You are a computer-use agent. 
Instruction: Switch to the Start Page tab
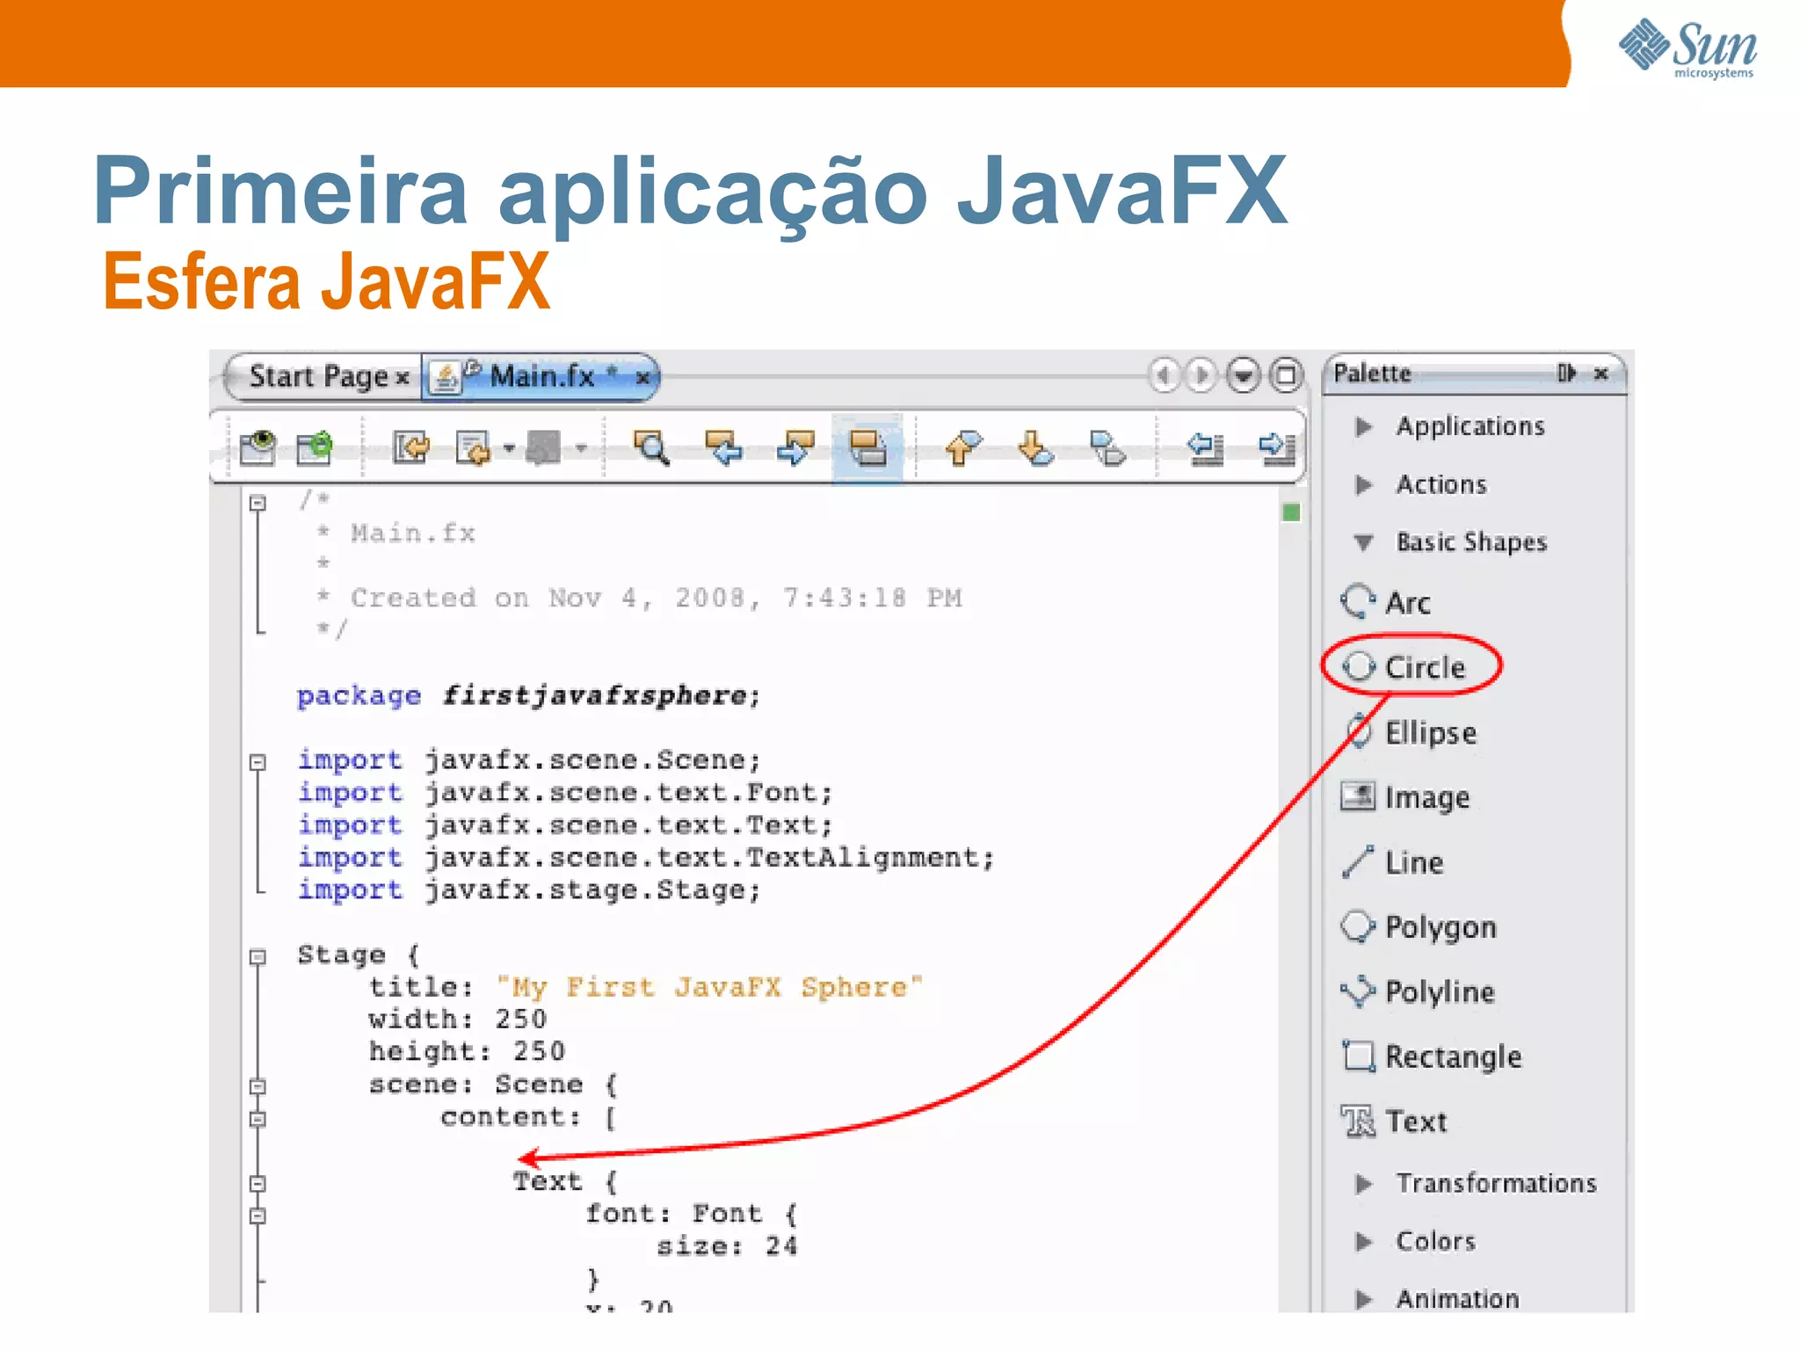point(318,376)
